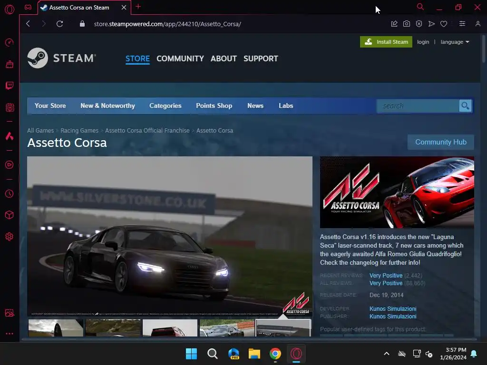The width and height of the screenshot is (487, 365).
Task: Click Assetto Corsa Official Franchise breadcrumb
Action: pyautogui.click(x=147, y=131)
